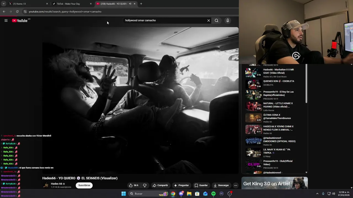Viewport: 353px width, 198px height.
Task: Click the system tray microphone icon
Action: [323, 194]
